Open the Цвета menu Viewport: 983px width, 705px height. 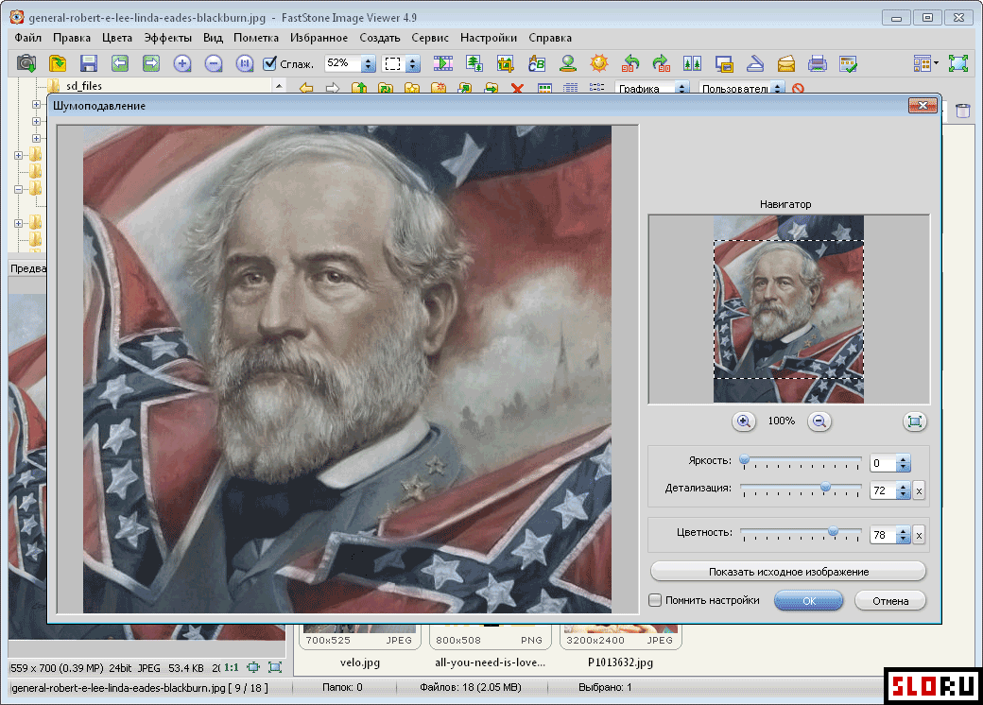(x=117, y=38)
